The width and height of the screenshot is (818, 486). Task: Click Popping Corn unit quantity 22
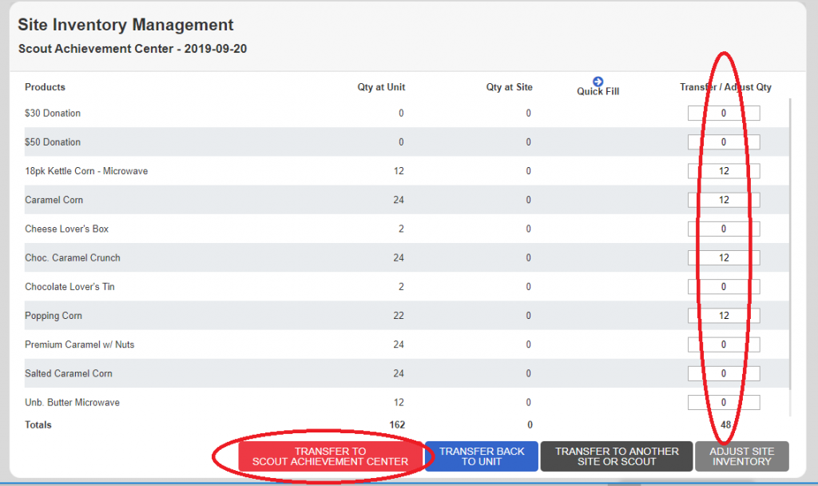(x=399, y=316)
